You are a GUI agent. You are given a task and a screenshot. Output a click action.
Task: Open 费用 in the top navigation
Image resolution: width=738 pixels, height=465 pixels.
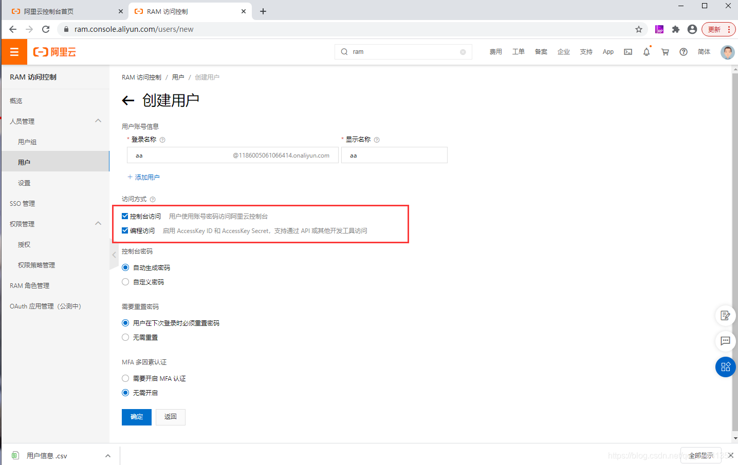coord(495,52)
